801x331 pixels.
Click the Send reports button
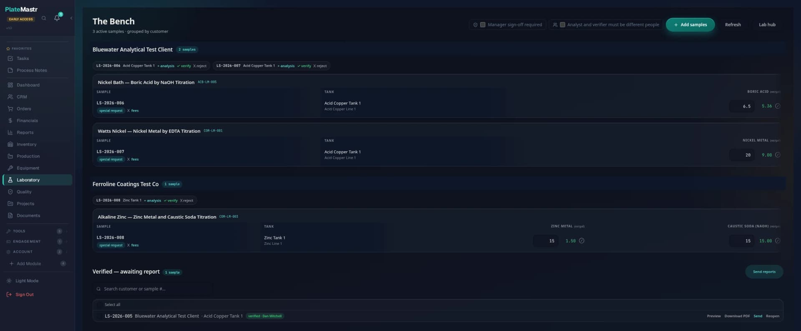tap(764, 272)
